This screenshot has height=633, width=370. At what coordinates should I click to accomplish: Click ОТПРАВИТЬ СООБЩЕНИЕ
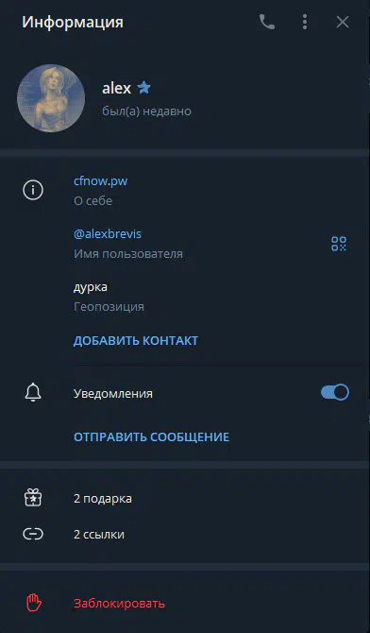(x=151, y=436)
